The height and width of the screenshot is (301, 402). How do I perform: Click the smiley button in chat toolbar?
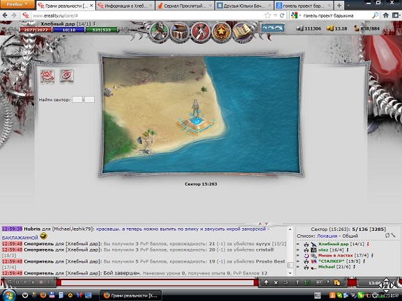[286, 283]
